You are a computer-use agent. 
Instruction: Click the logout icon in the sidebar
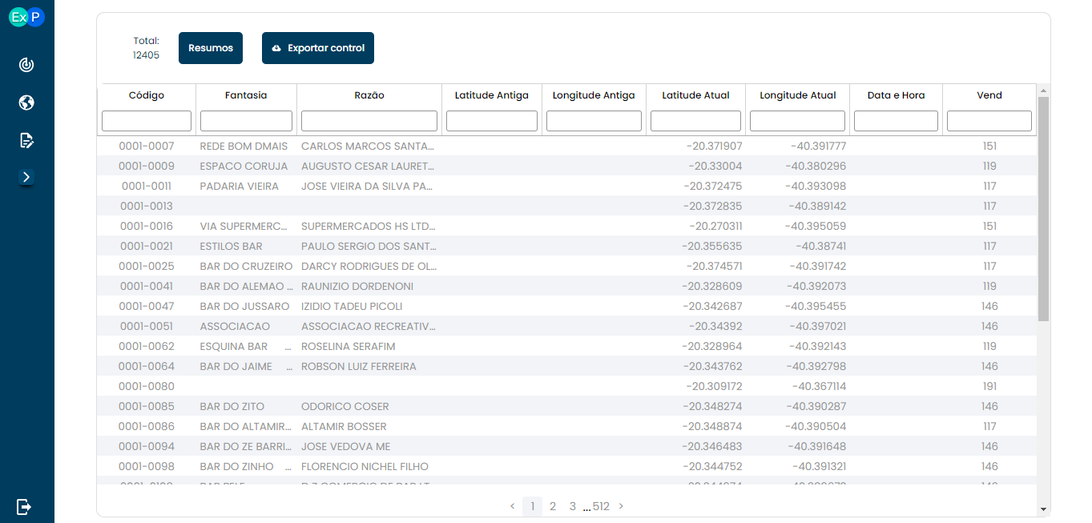coord(24,506)
